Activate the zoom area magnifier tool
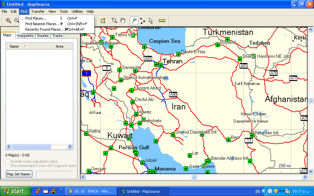 pos(114,21)
